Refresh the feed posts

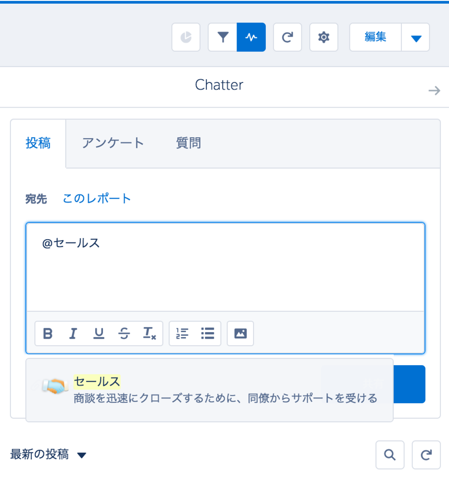[426, 455]
